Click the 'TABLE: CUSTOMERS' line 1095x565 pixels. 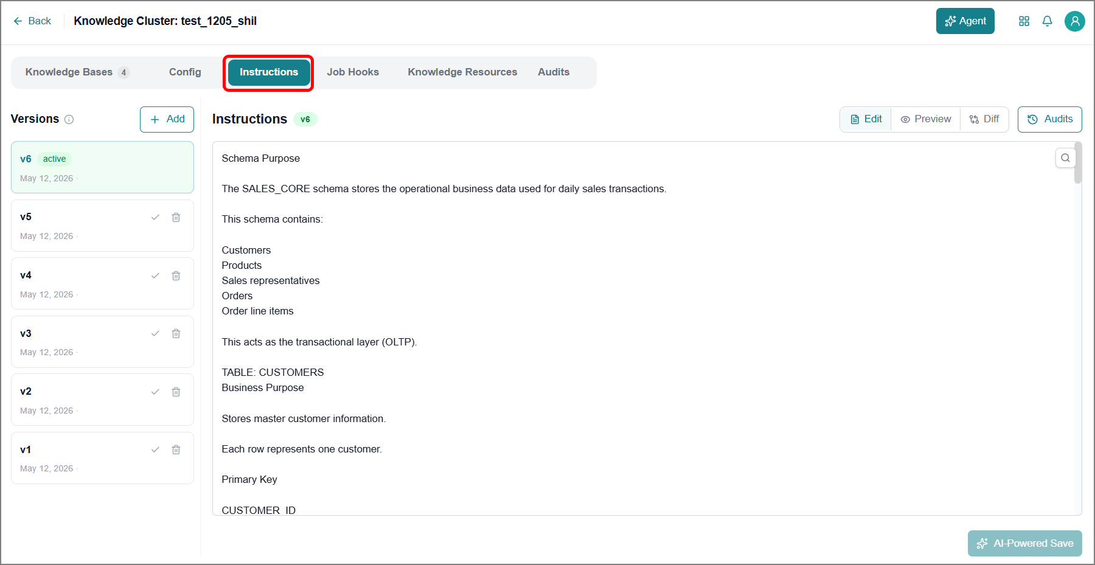(273, 372)
